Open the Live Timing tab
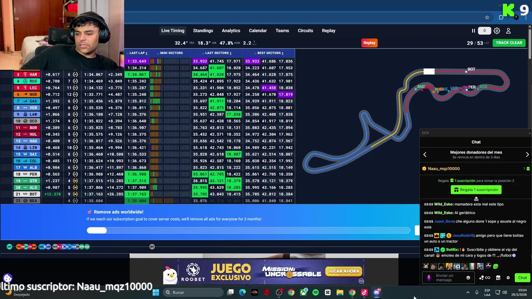 pyautogui.click(x=172, y=31)
